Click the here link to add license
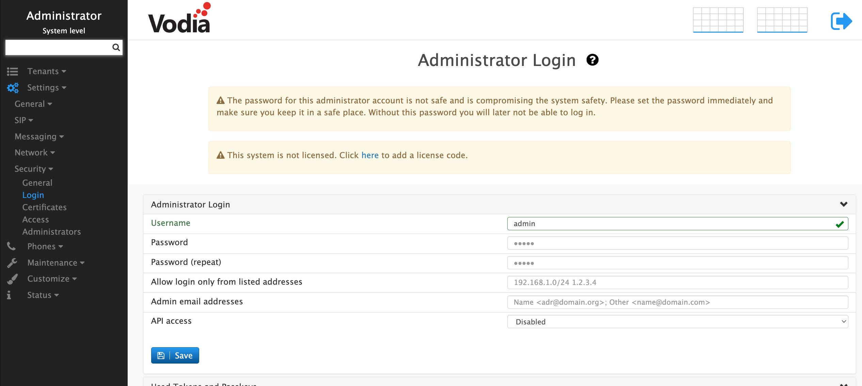The width and height of the screenshot is (862, 386). click(370, 155)
